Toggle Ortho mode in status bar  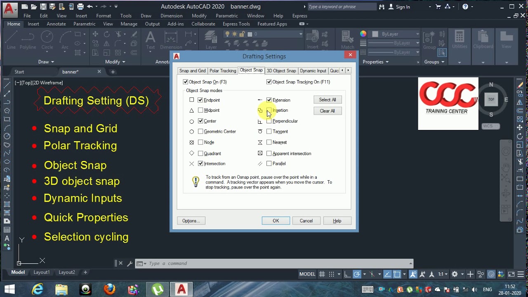tap(347, 274)
